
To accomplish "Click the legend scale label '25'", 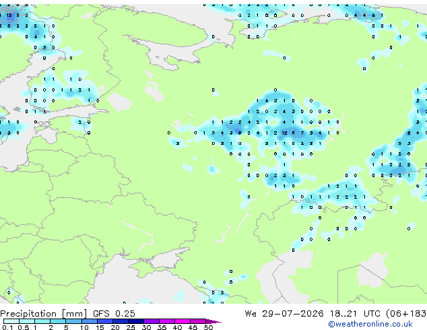I will pos(131,327).
